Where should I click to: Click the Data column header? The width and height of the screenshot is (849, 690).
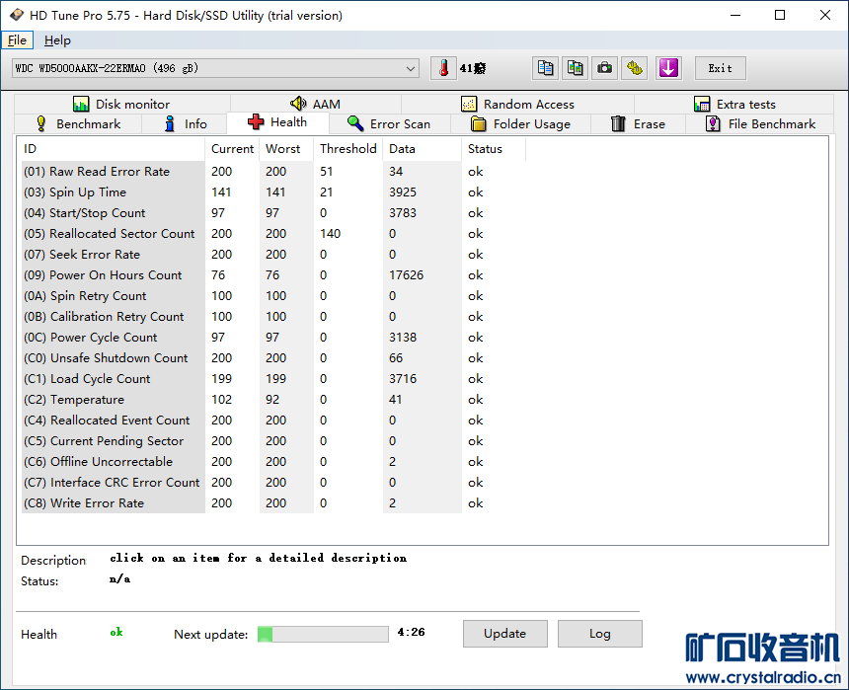[423, 149]
